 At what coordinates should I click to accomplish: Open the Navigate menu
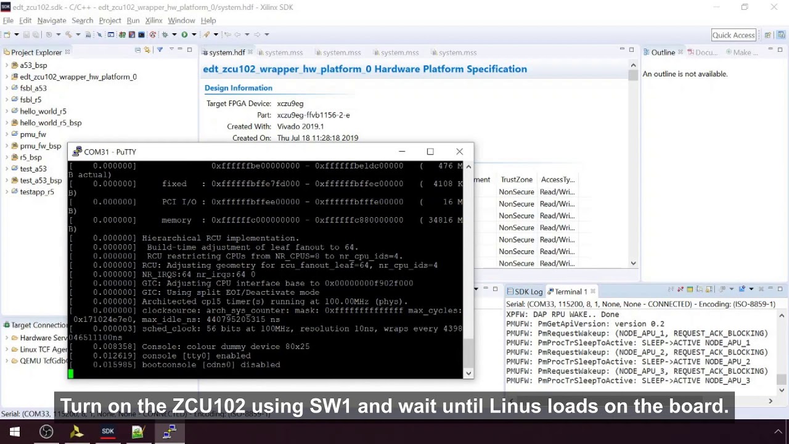pyautogui.click(x=52, y=20)
